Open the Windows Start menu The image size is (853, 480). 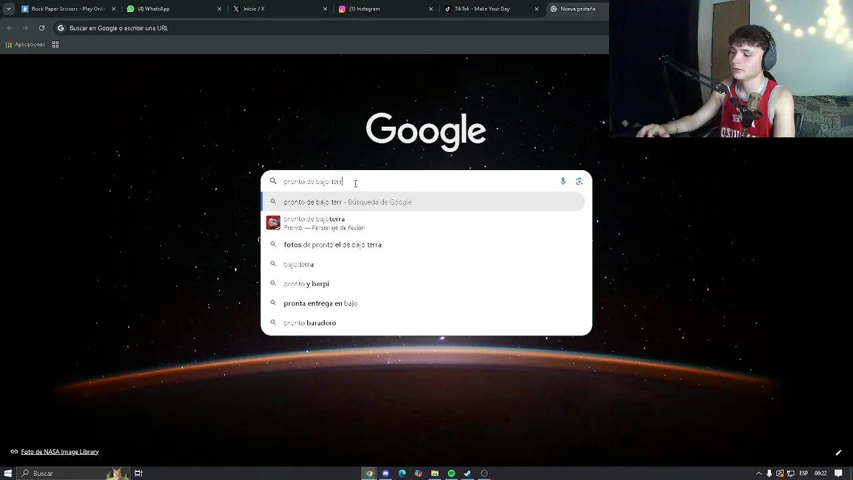[x=8, y=473]
